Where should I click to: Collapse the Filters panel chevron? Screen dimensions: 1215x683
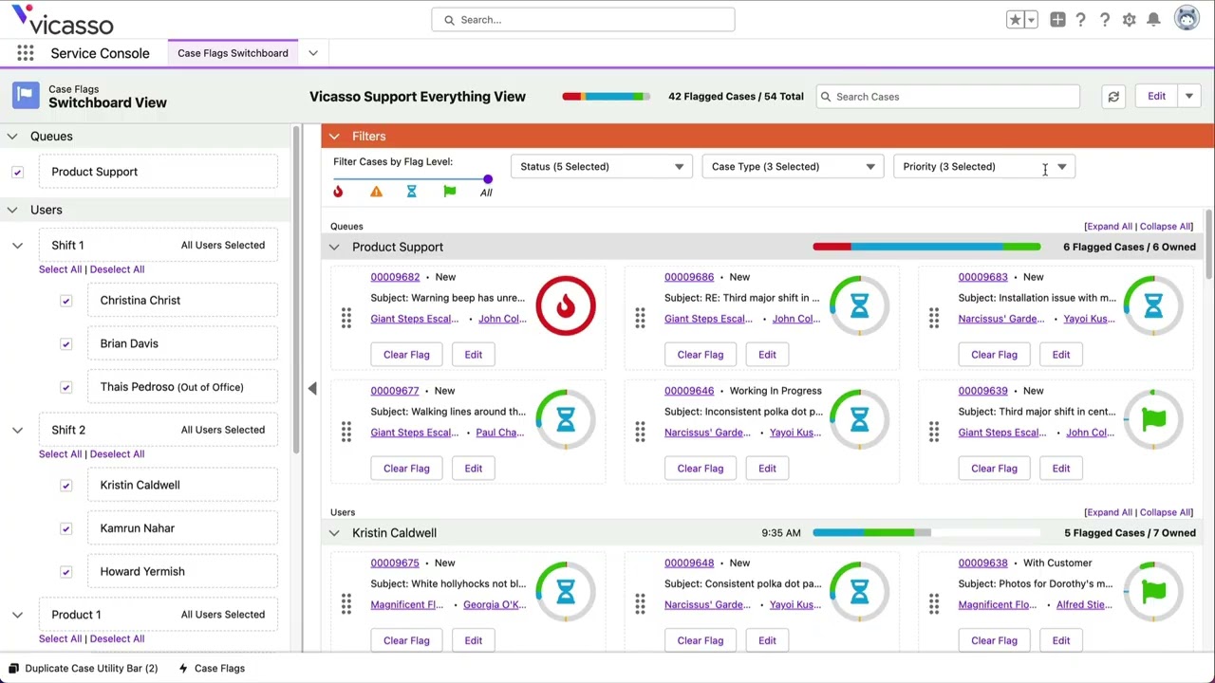[334, 137]
